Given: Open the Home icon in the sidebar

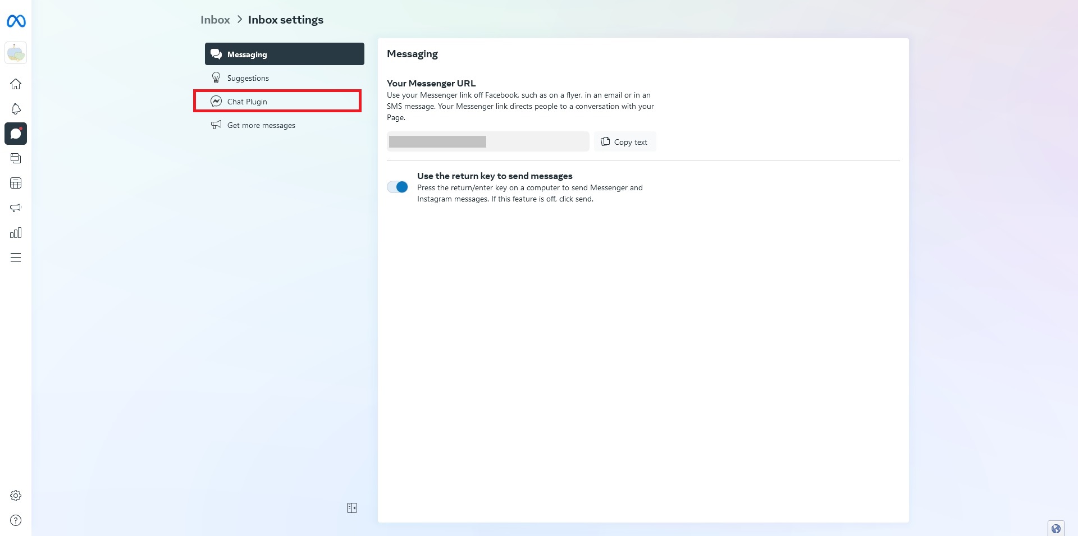Looking at the screenshot, I should [16, 84].
